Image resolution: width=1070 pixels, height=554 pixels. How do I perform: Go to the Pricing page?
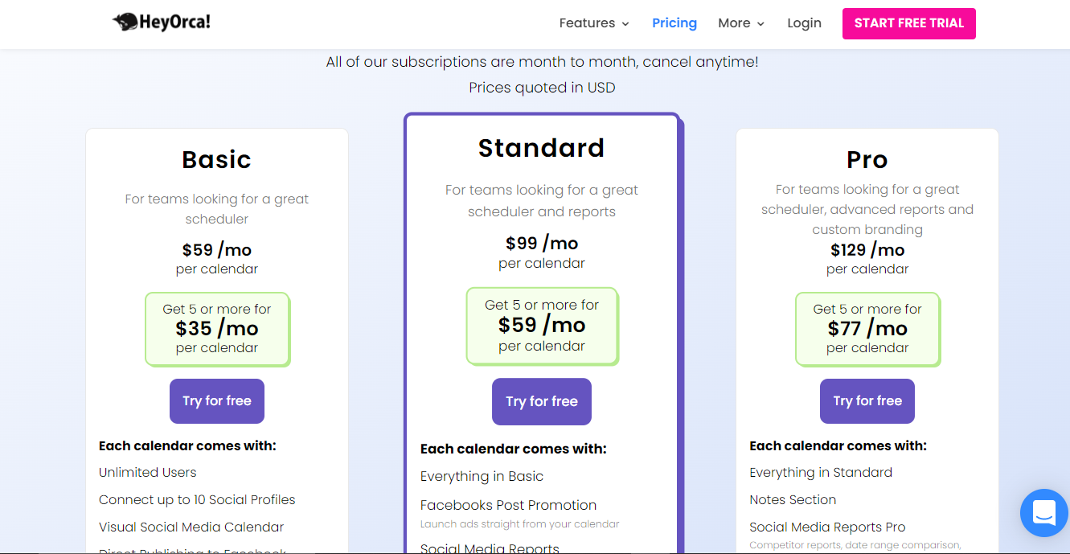tap(674, 23)
